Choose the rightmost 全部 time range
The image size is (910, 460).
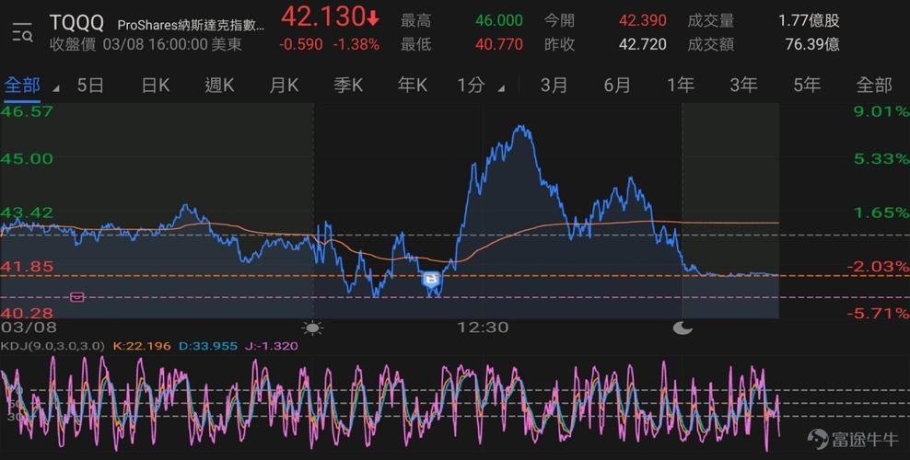click(874, 86)
